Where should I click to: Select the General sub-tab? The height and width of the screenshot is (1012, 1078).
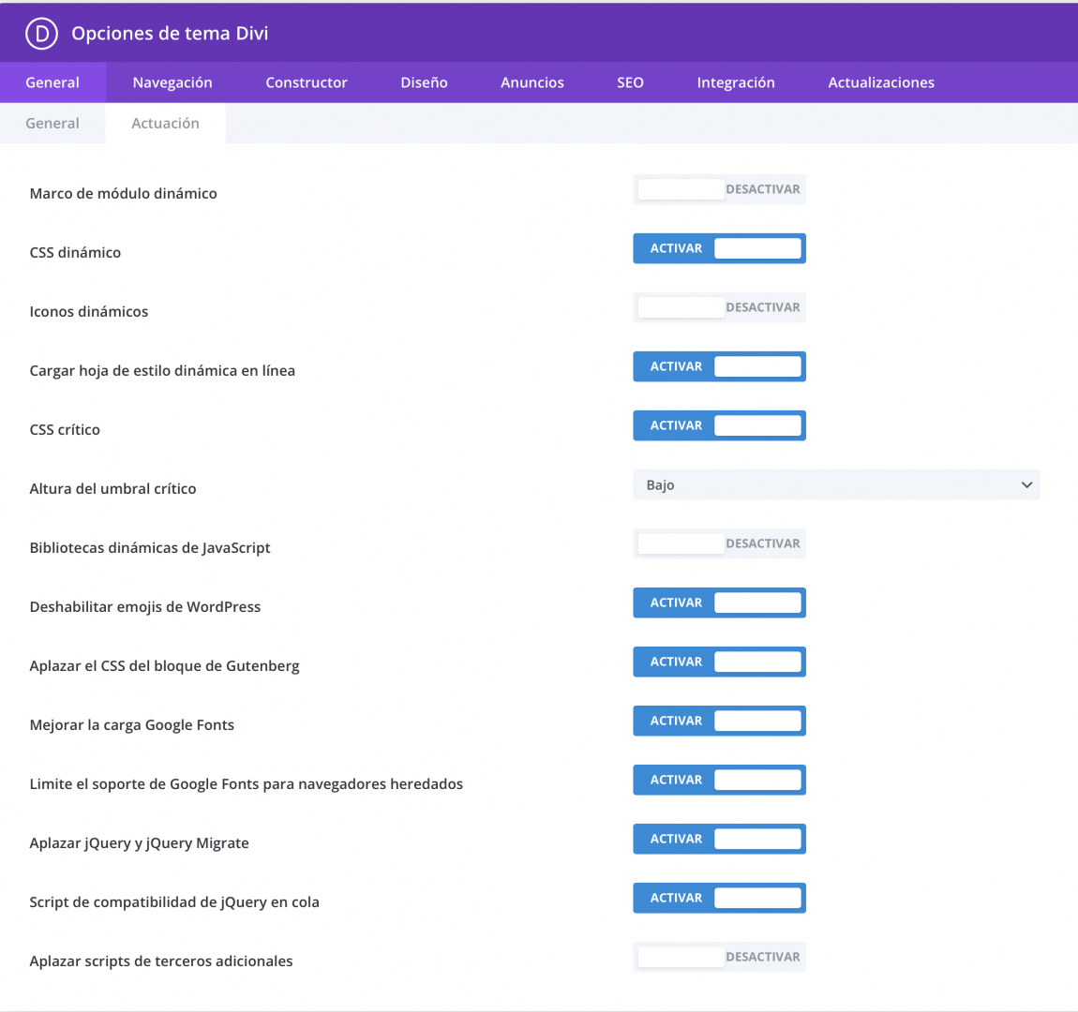click(52, 123)
